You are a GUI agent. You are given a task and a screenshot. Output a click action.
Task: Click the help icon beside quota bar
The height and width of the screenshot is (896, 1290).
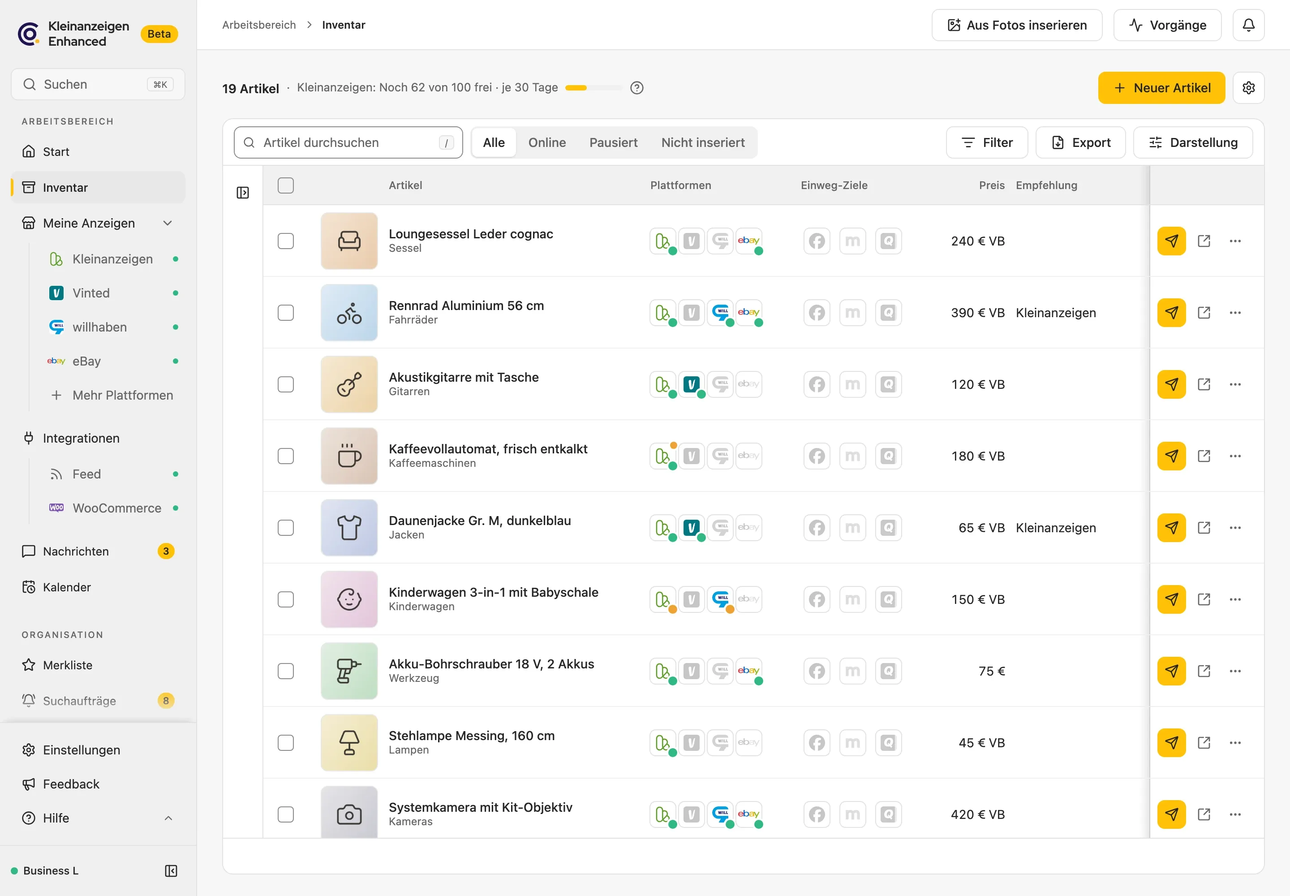click(636, 87)
